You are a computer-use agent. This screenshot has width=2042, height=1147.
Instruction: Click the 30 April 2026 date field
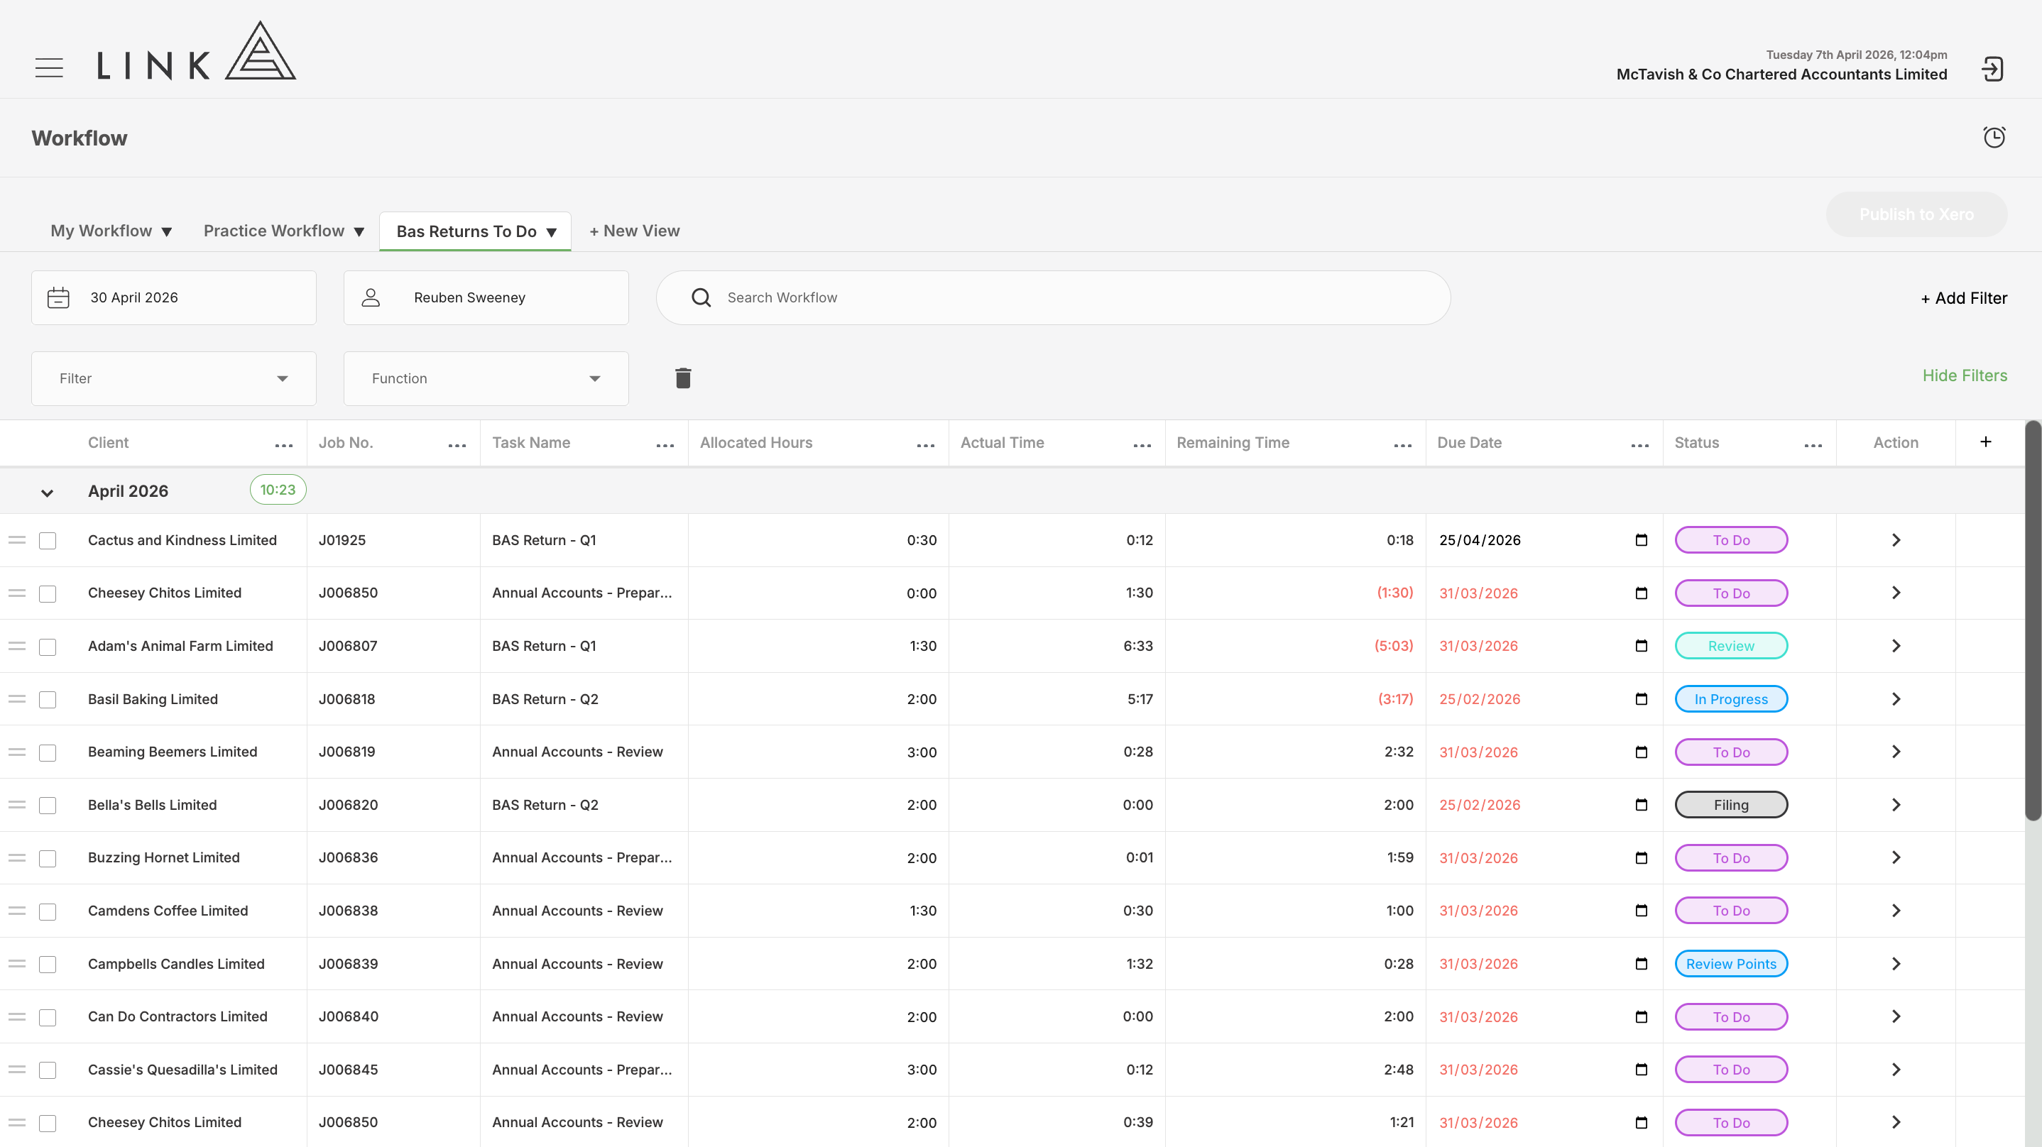pyautogui.click(x=174, y=298)
